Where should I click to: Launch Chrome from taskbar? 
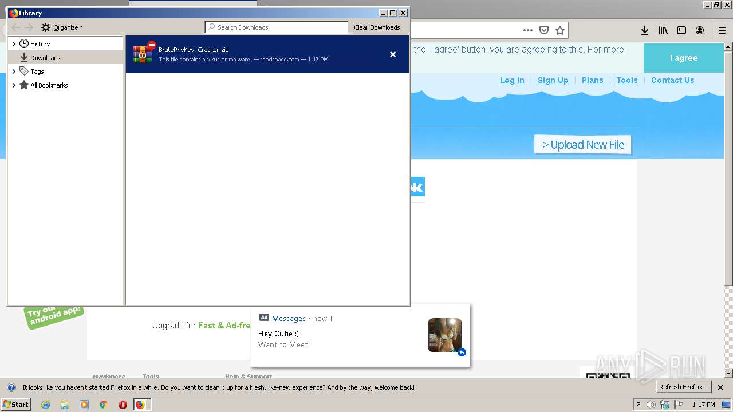[x=104, y=405]
